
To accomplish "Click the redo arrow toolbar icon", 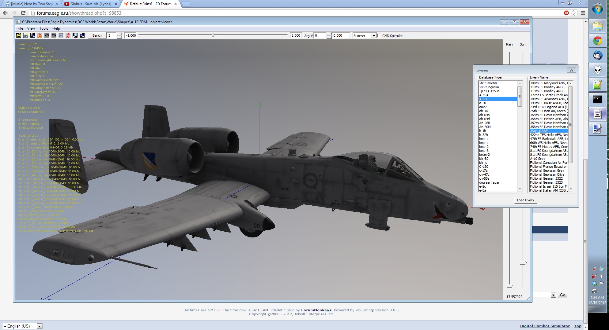I will tap(54, 35).
